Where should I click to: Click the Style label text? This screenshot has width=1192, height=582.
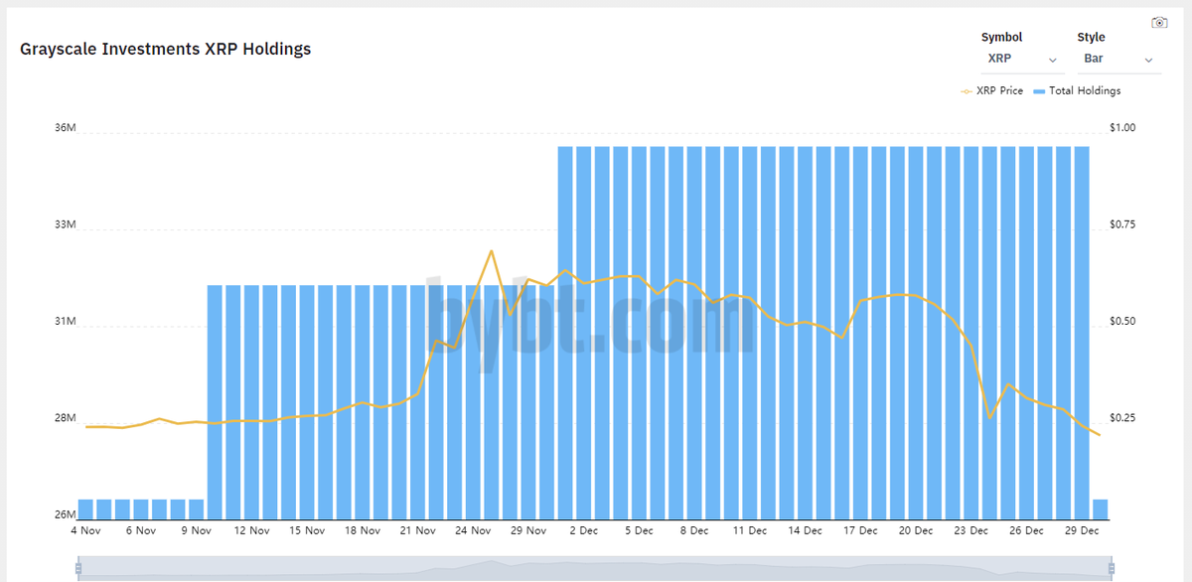1091,38
